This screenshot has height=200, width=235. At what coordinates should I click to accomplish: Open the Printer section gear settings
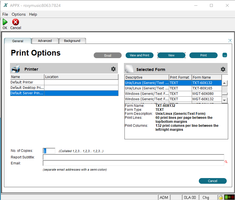point(113,69)
